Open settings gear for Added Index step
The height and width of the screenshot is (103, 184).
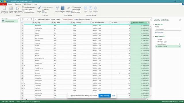(x=179, y=44)
